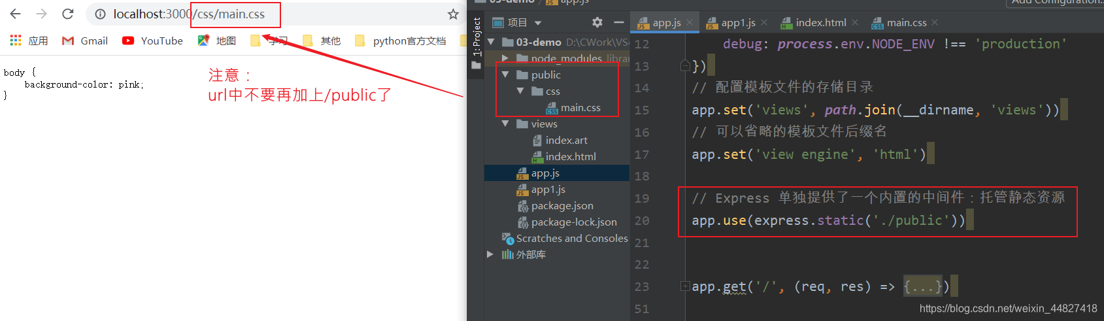Open the Chrome apps shortcut 应用

[29, 41]
